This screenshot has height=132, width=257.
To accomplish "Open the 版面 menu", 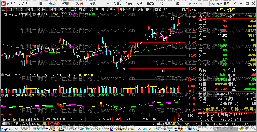I will (128, 4).
